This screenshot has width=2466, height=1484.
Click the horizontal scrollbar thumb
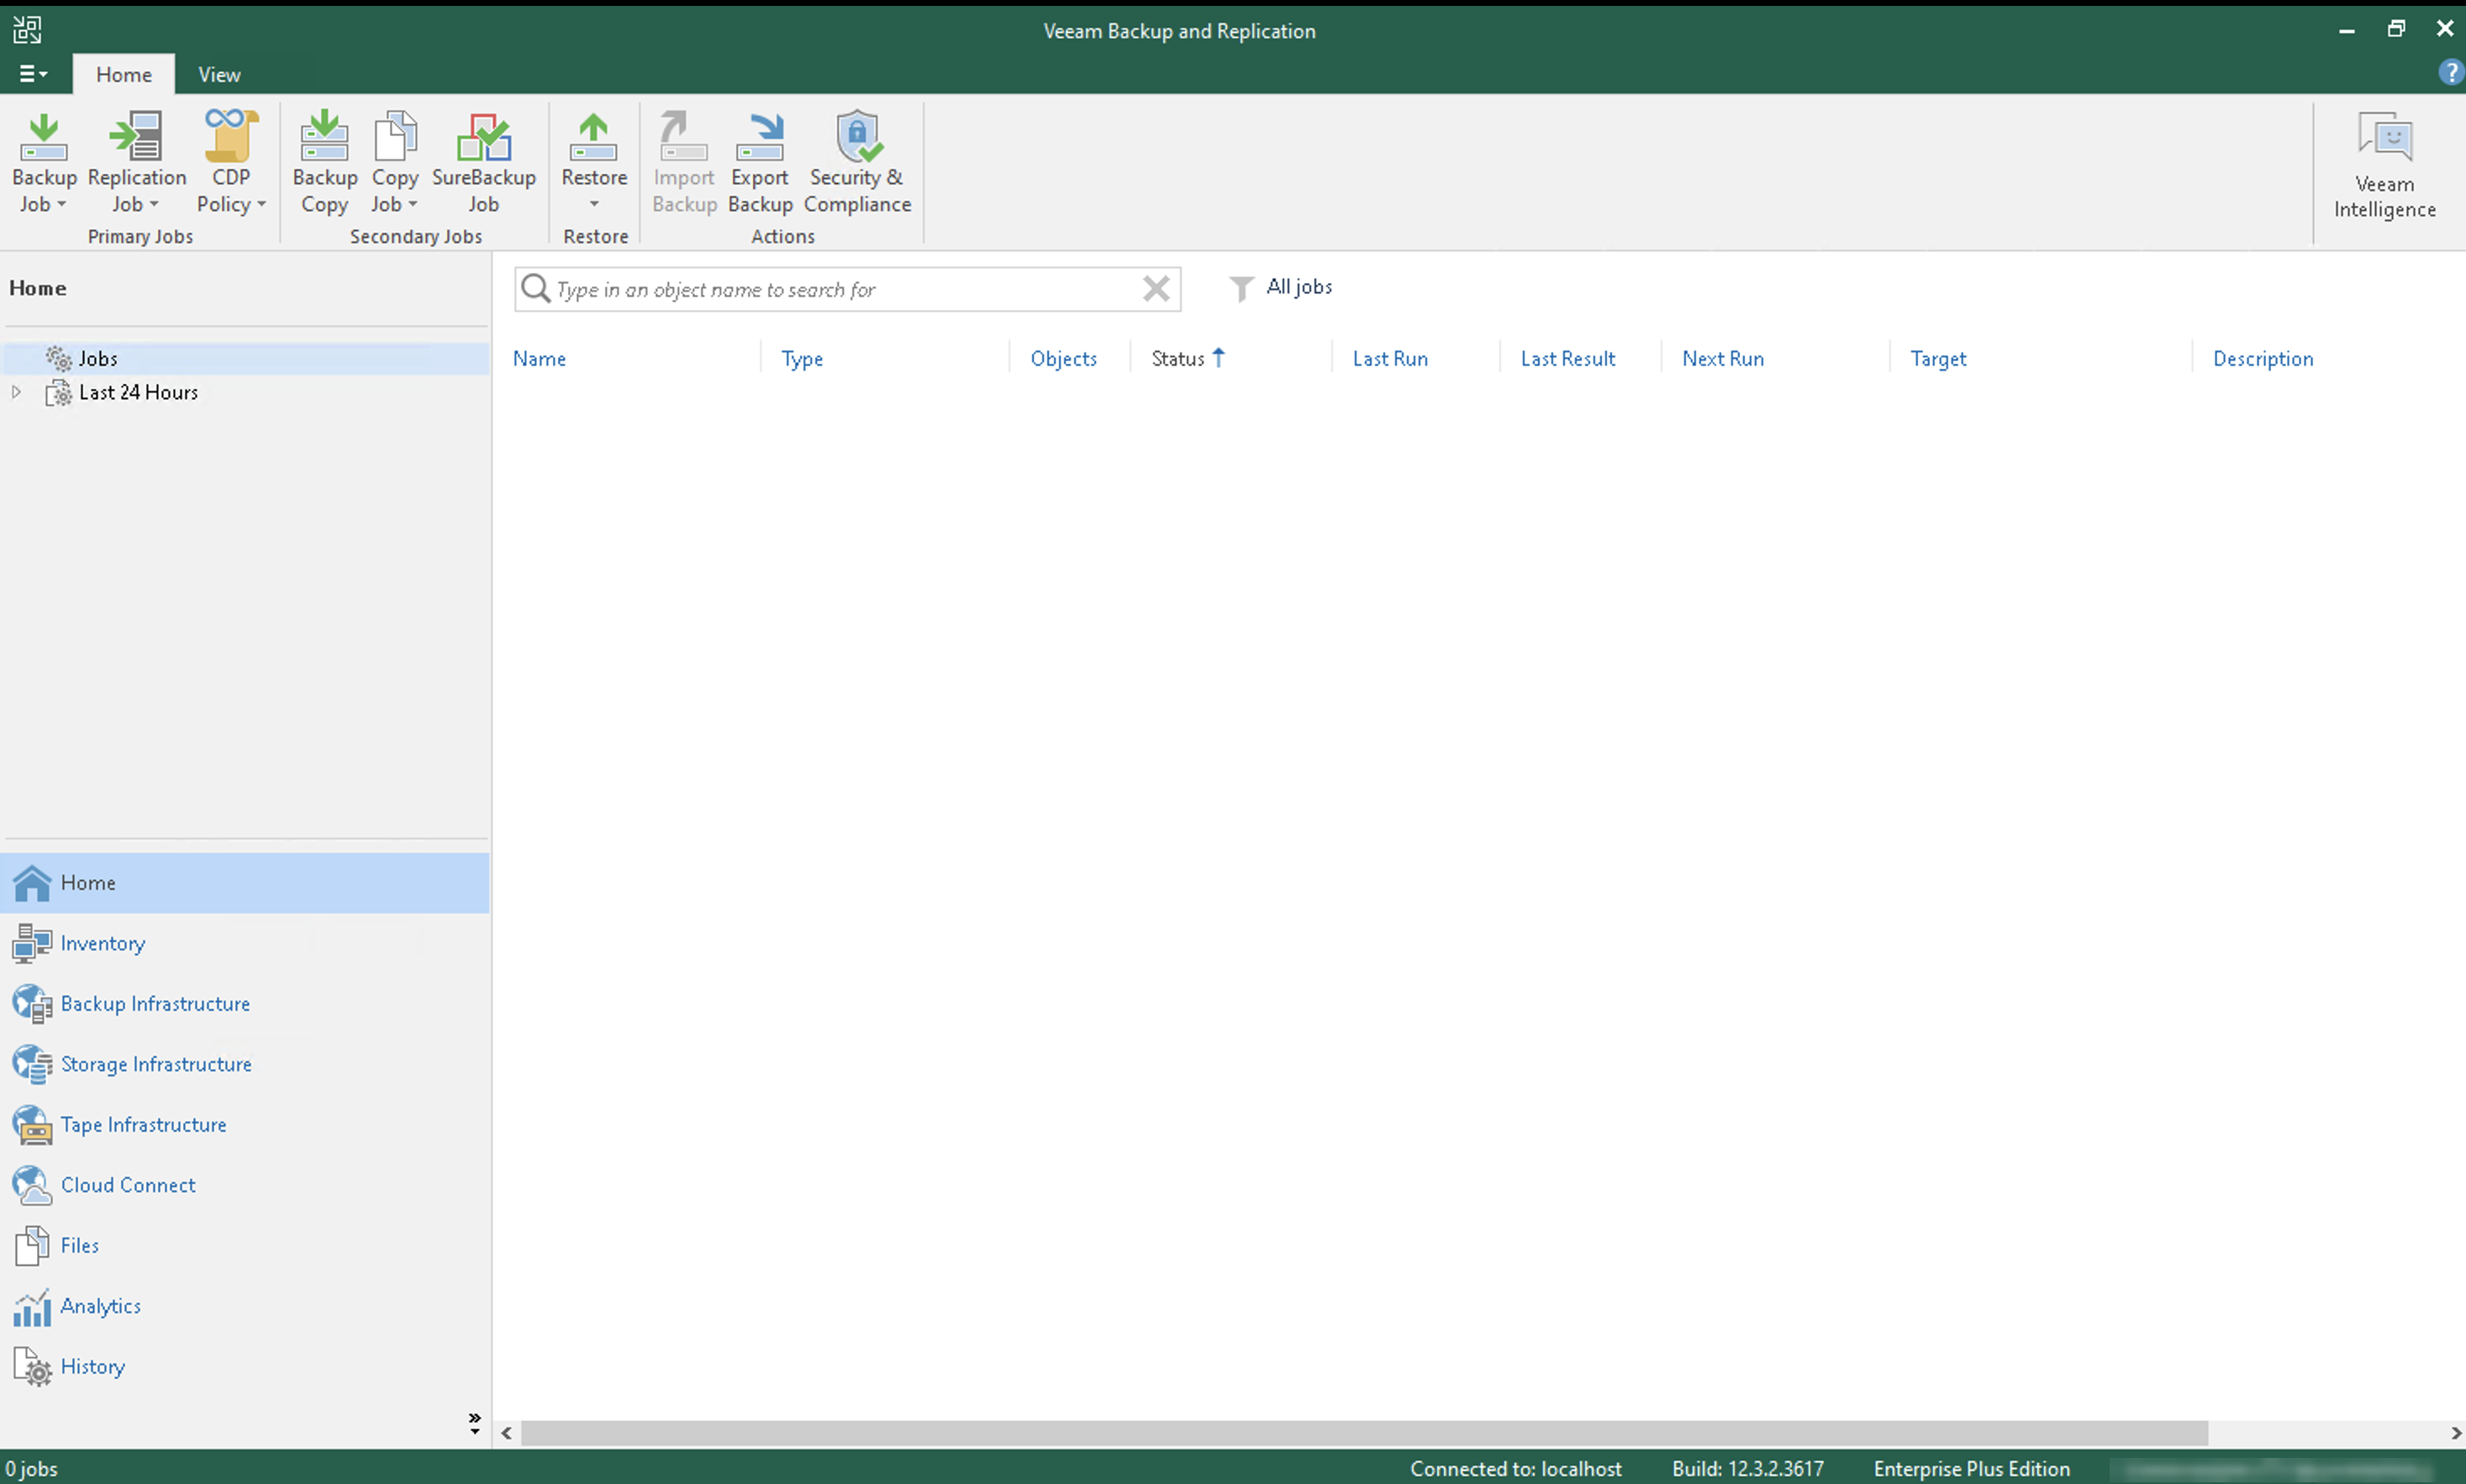[x=1364, y=1433]
